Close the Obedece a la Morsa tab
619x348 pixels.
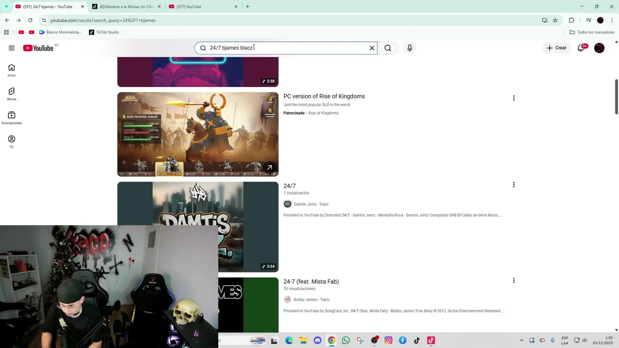tap(159, 7)
